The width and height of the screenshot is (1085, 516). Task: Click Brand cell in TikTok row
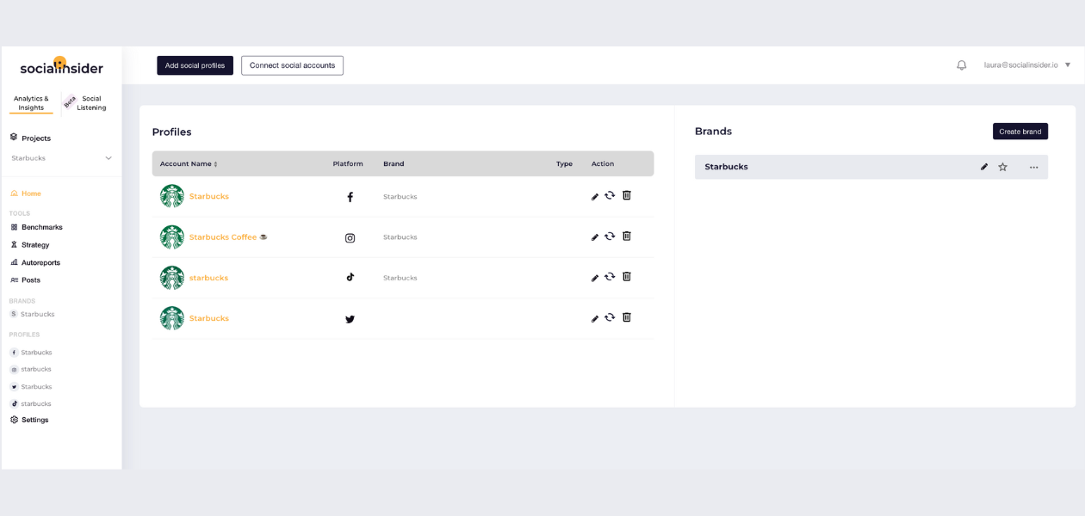tap(400, 278)
